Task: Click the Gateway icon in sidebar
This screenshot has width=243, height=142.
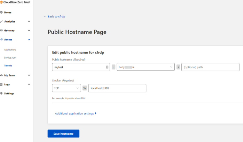Action: click(1, 31)
